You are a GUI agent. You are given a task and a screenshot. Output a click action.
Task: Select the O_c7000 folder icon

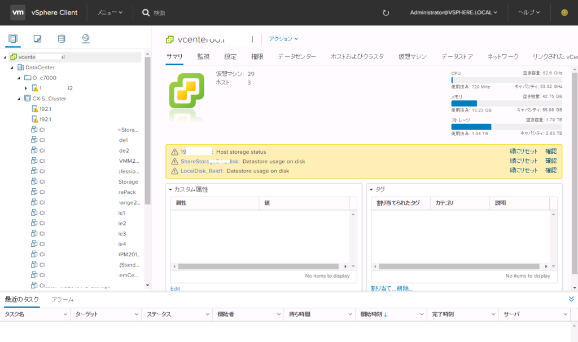click(28, 78)
